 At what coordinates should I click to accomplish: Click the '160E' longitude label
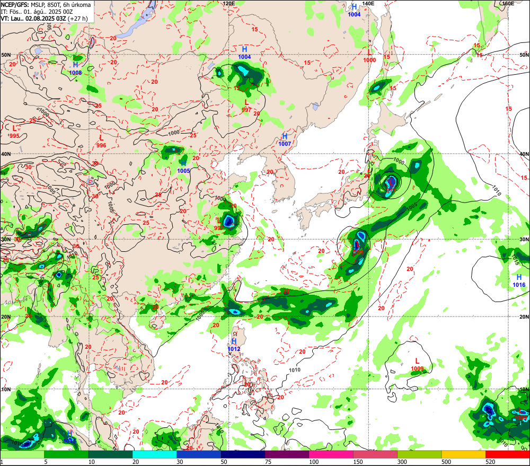tap(508, 3)
